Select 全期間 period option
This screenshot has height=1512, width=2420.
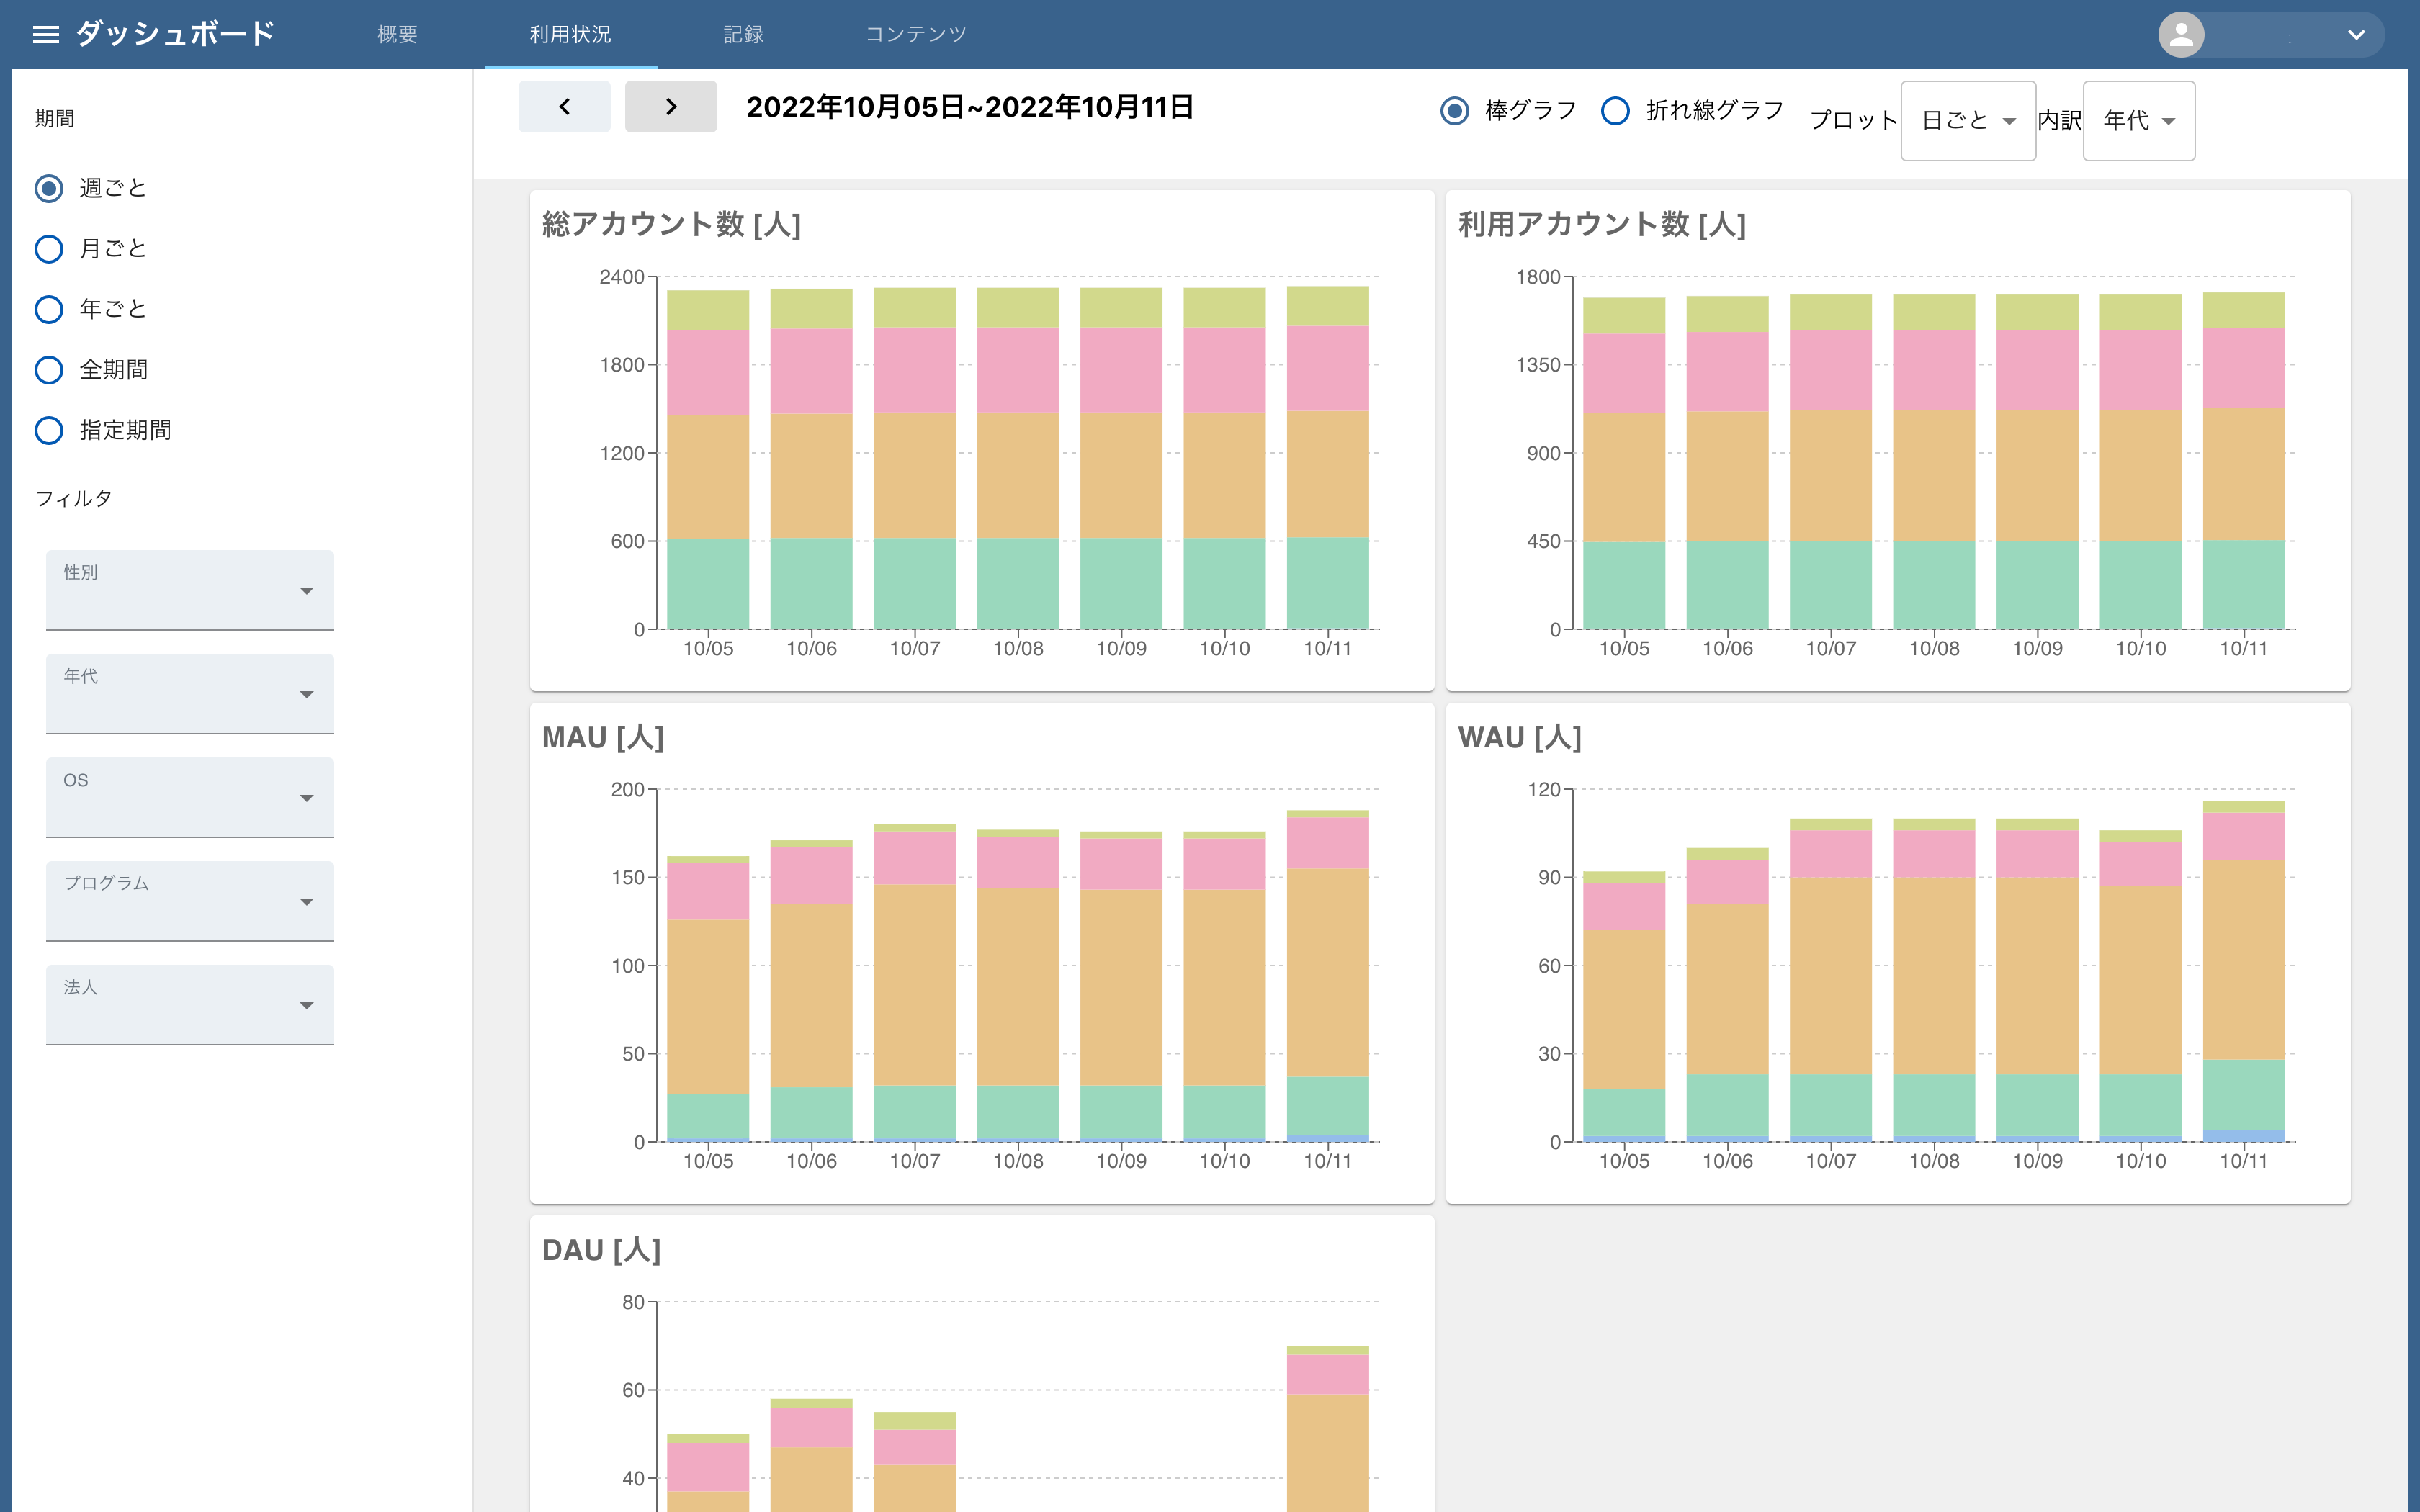click(x=49, y=370)
